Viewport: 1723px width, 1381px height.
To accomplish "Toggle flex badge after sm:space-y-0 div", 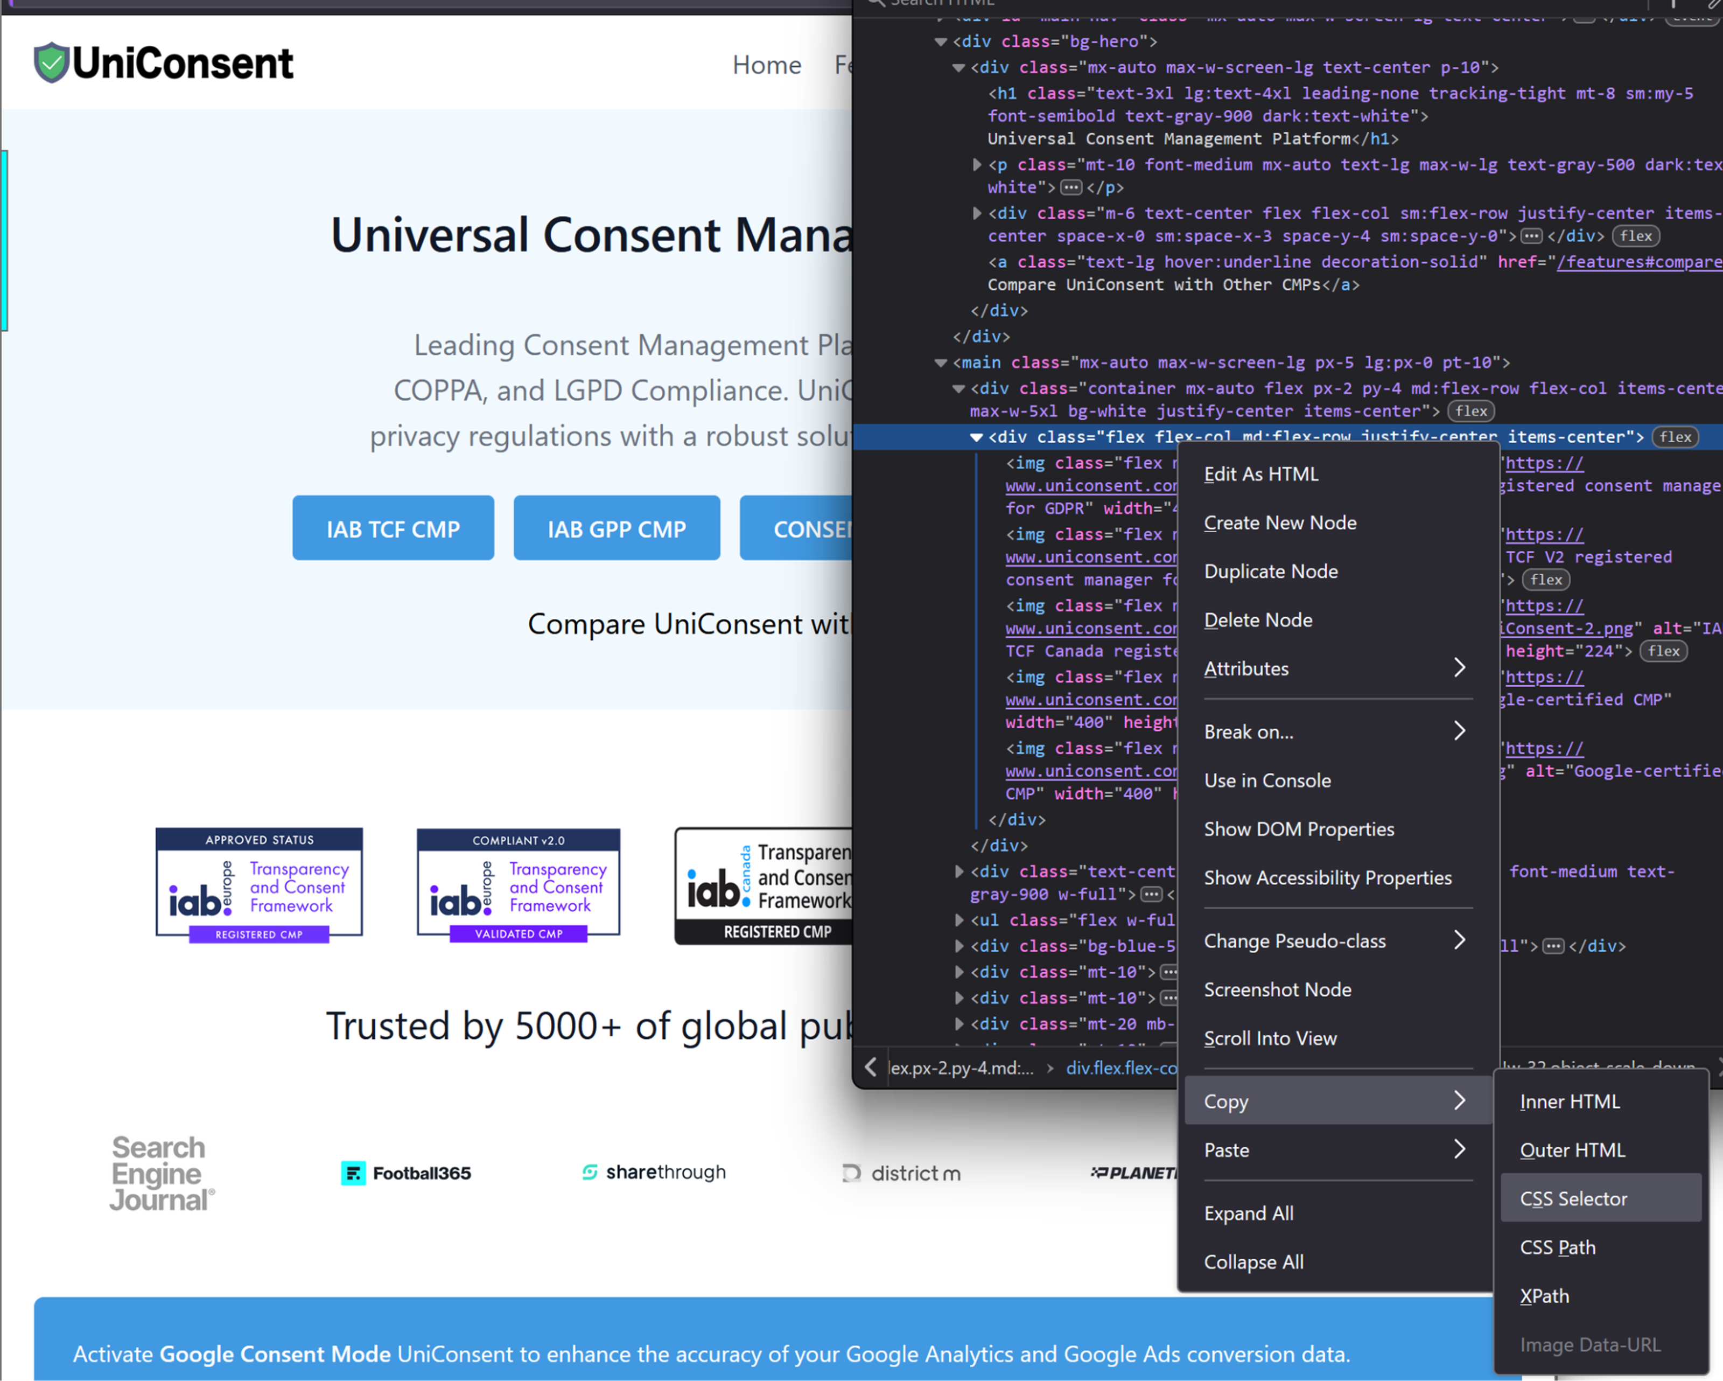I will click(x=1636, y=236).
